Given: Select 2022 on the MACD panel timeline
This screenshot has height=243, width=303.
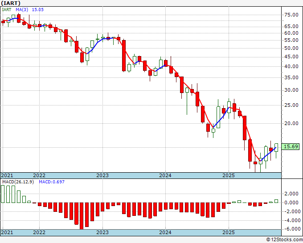Looking at the screenshot, I should point(39,232).
